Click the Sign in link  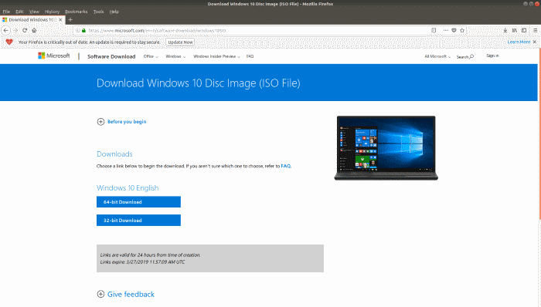point(492,56)
